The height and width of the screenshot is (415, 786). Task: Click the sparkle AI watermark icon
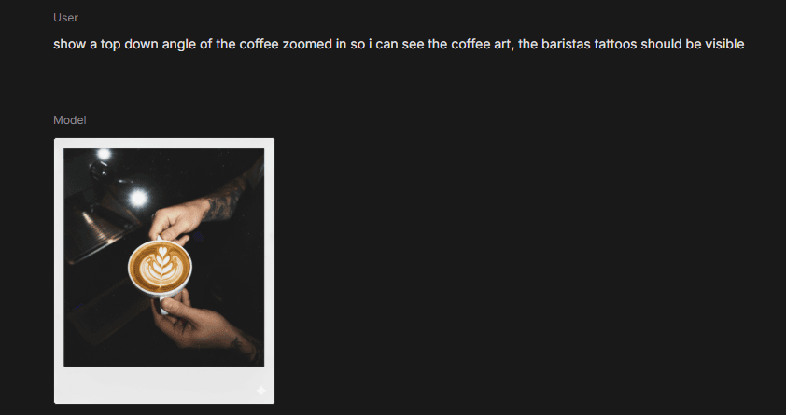tap(261, 391)
